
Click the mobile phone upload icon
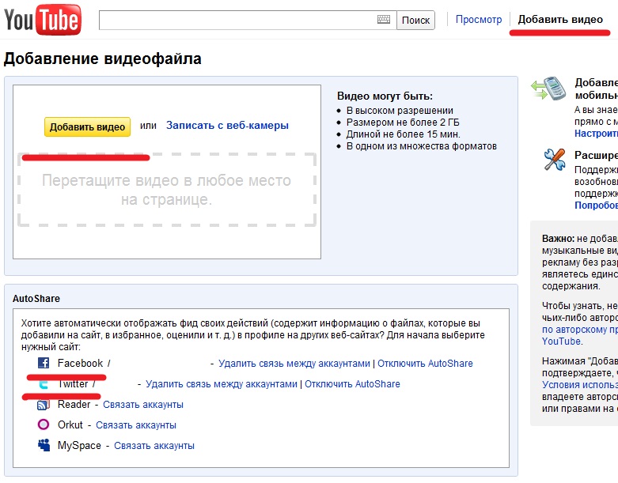pos(548,89)
